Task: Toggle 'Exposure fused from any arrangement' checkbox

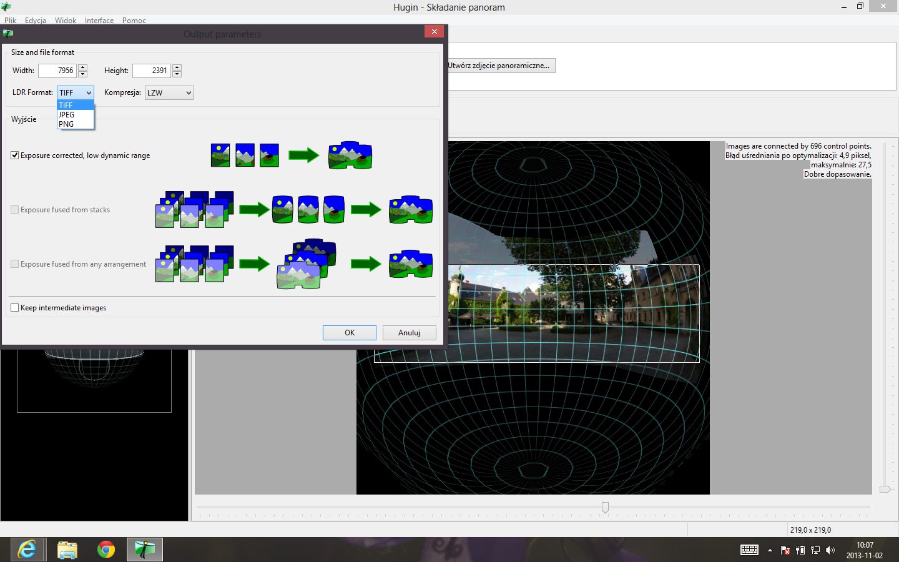Action: pos(15,264)
